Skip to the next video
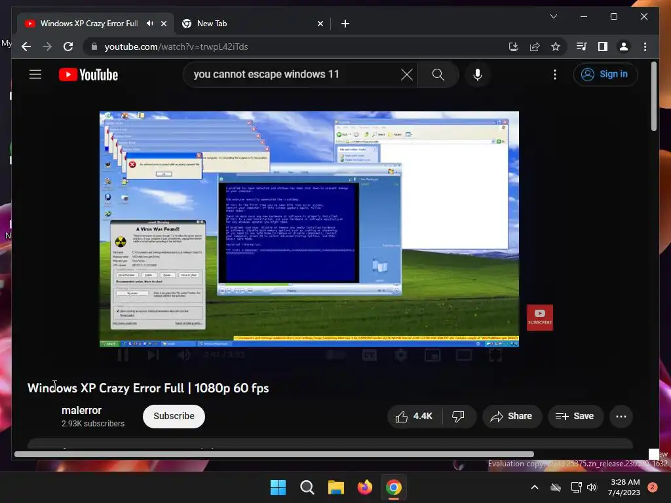The width and height of the screenshot is (671, 503). point(153,355)
